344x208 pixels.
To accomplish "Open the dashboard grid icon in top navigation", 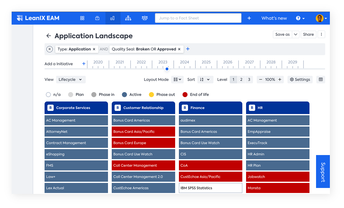I will pos(82,18).
